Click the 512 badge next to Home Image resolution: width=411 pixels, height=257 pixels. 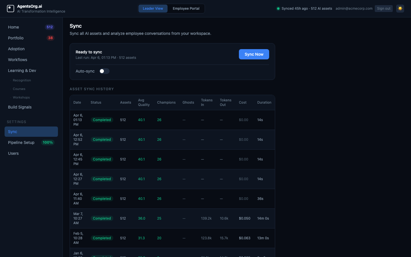click(50, 27)
